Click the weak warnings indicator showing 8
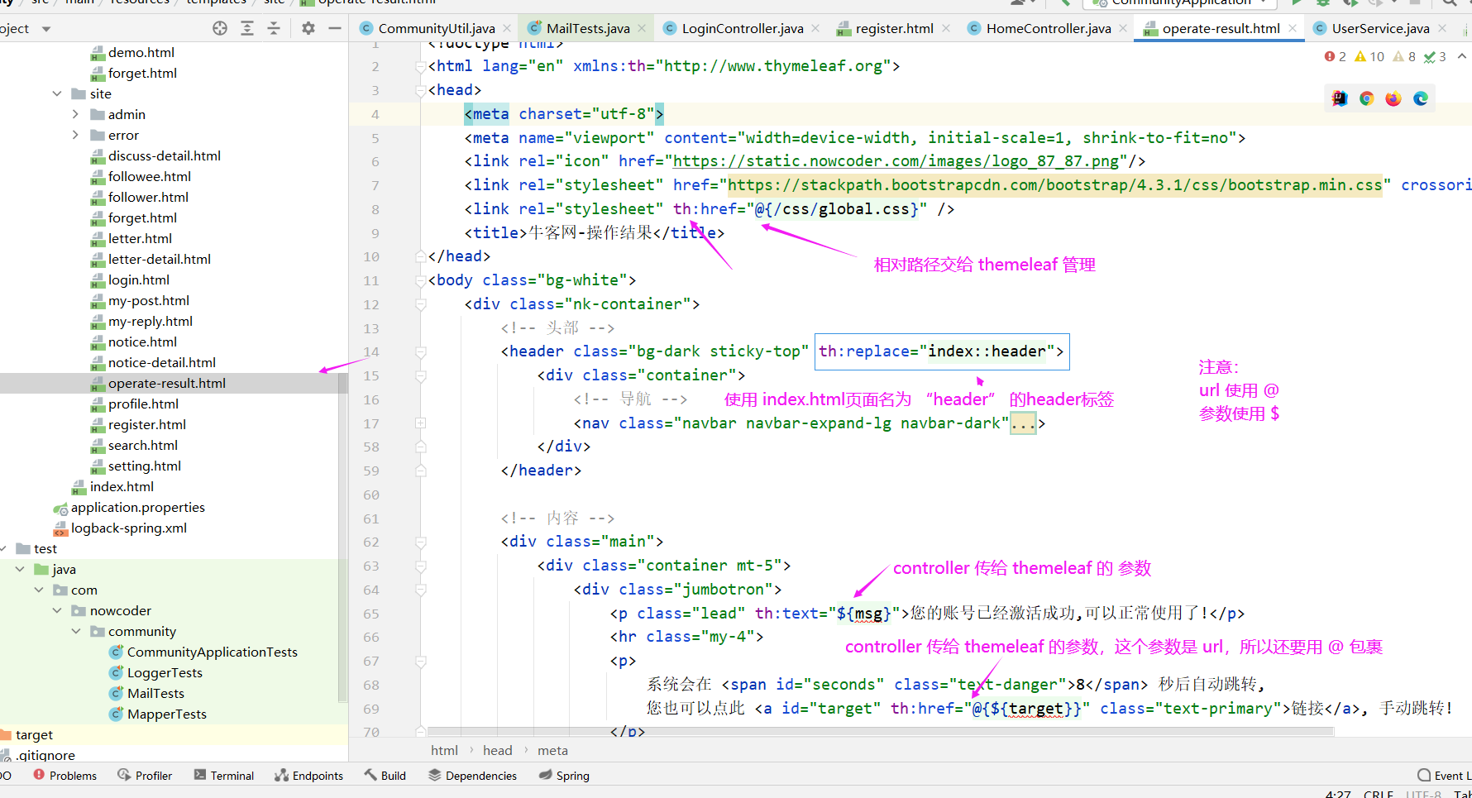The image size is (1472, 798). (1404, 56)
